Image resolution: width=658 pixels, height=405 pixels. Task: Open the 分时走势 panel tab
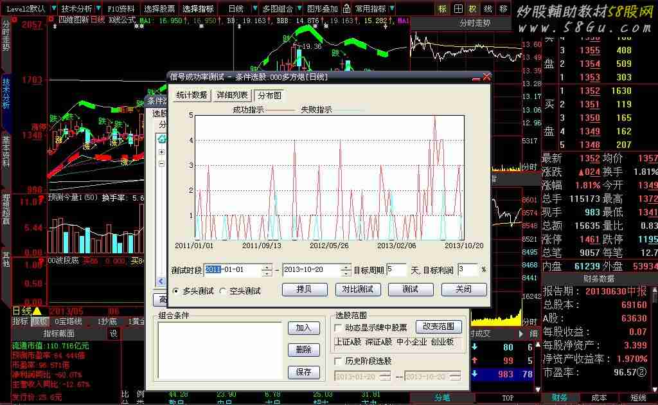[x=475, y=24]
